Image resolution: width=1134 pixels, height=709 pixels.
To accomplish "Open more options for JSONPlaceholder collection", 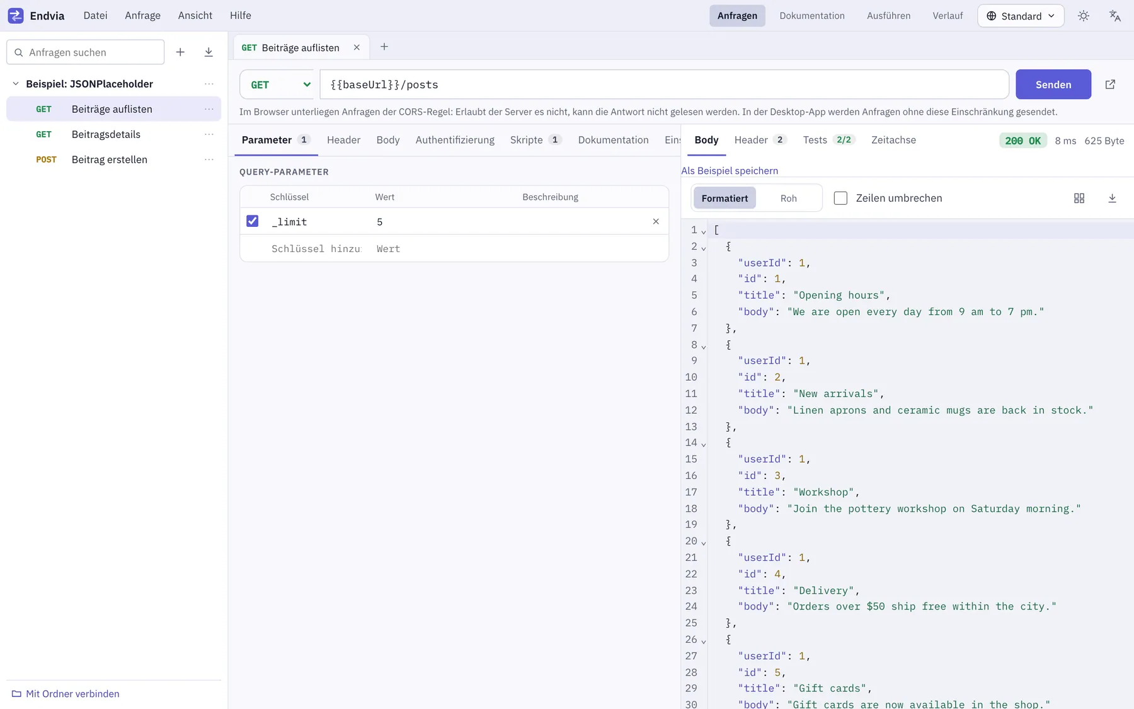I will tap(209, 84).
